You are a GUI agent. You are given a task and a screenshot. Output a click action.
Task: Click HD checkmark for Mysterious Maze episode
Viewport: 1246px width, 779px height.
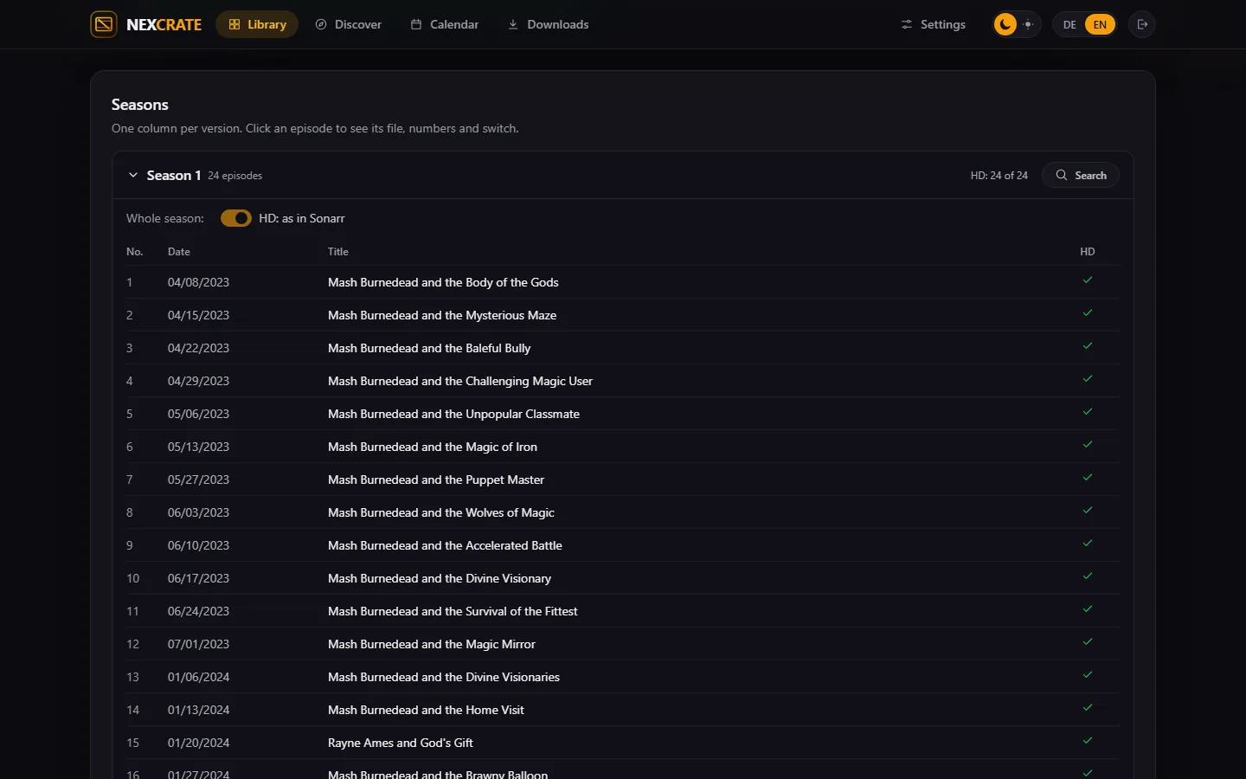tap(1088, 313)
